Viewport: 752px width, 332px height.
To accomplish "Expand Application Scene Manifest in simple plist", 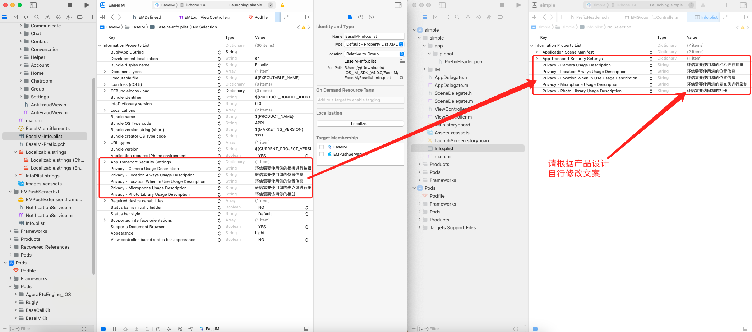I will pos(536,52).
